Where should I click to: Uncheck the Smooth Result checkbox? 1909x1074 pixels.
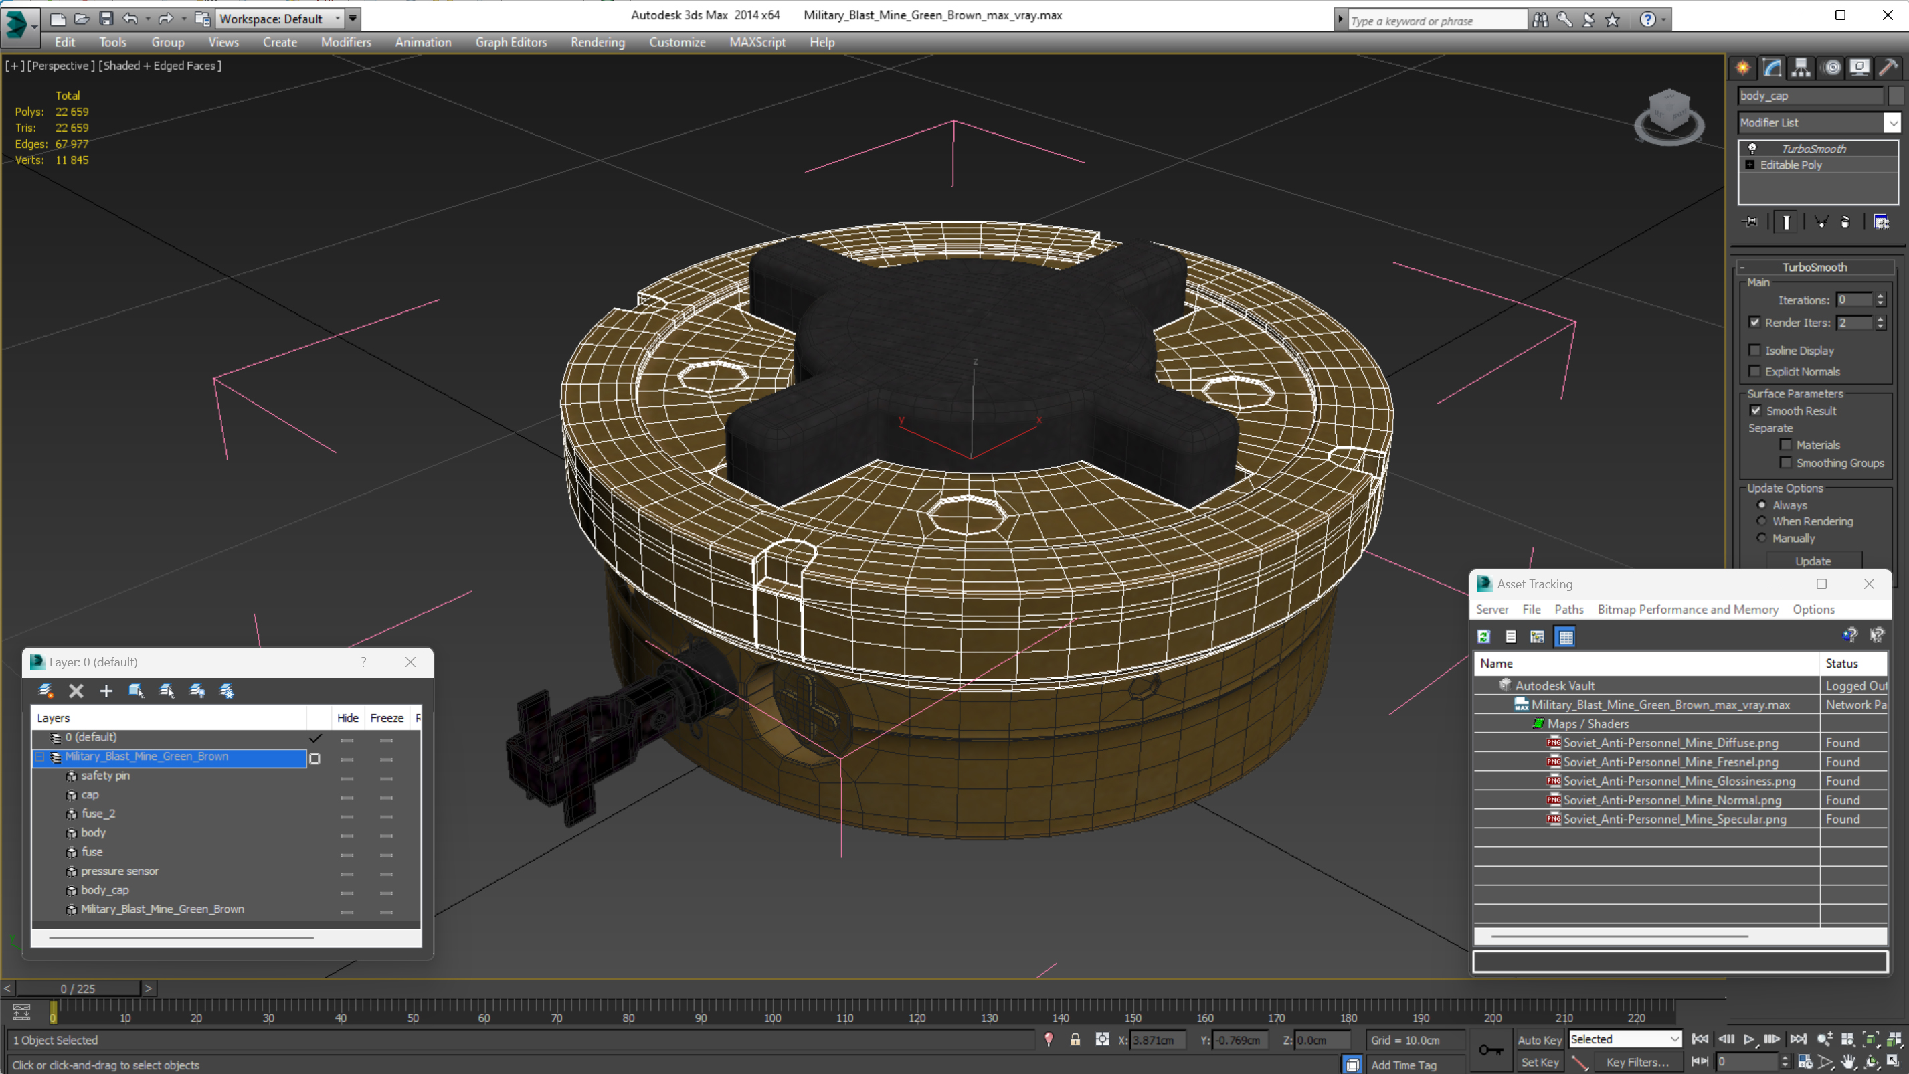1756,411
